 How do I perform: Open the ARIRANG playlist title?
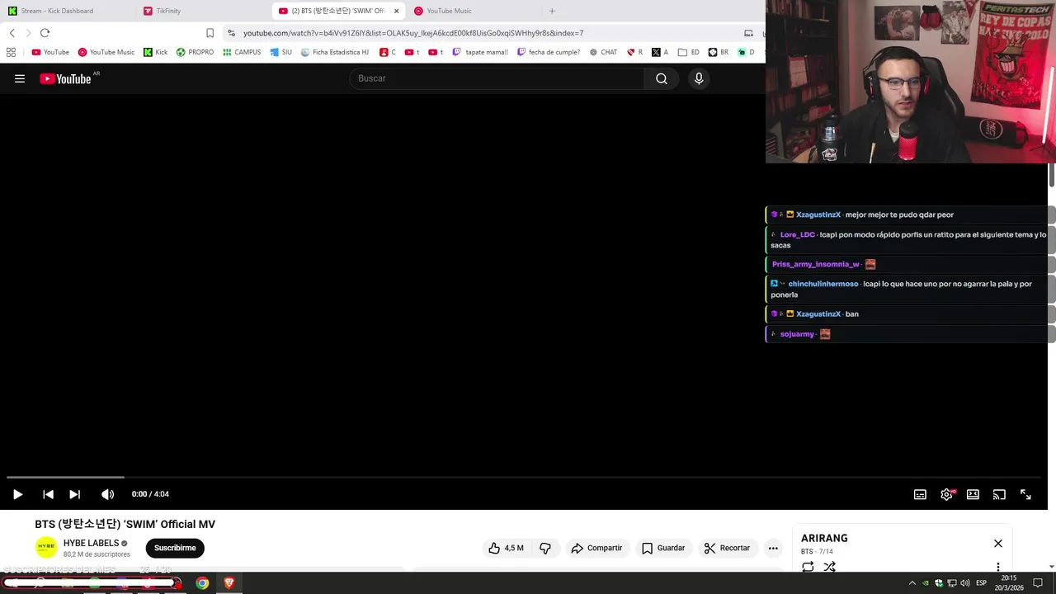point(824,538)
